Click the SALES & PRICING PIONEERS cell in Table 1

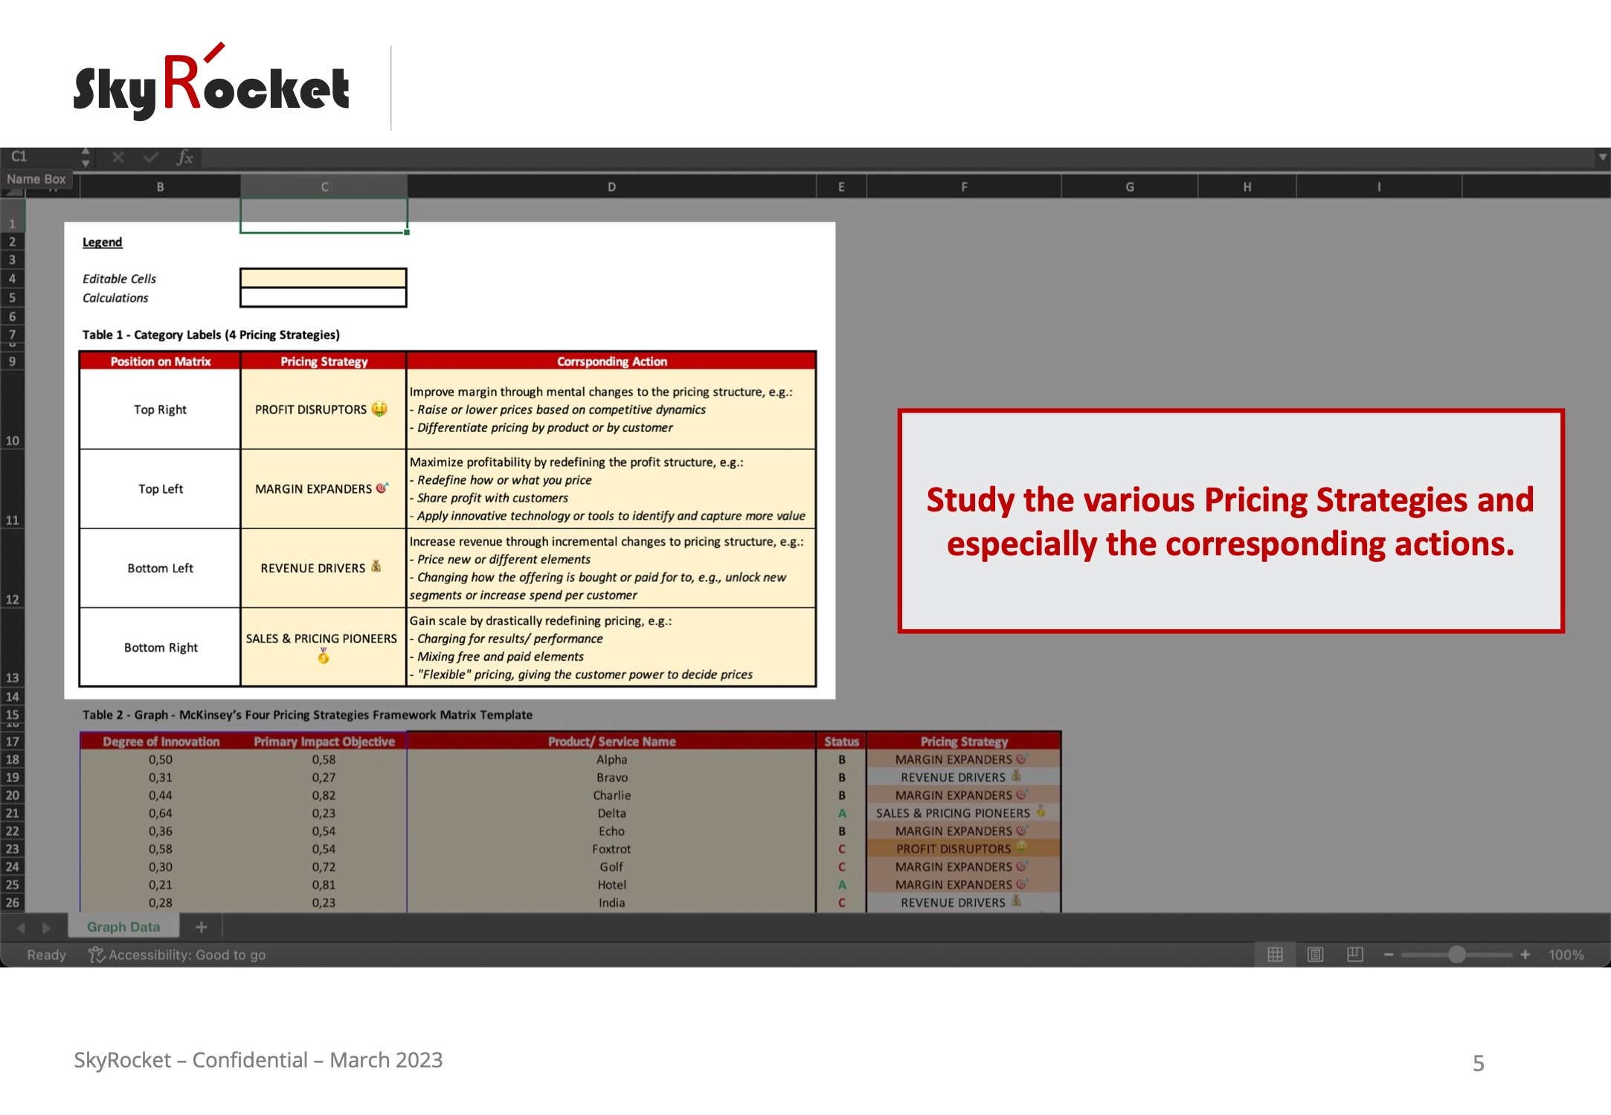324,647
